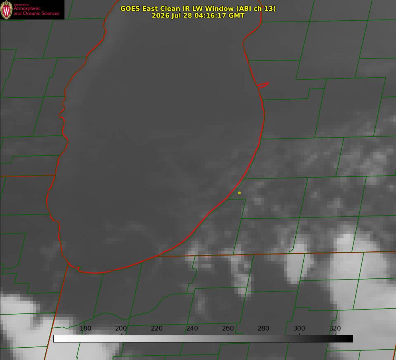This screenshot has width=396, height=360.
Task: Click the mid-gray section of the colorbar
Action: click(203, 339)
